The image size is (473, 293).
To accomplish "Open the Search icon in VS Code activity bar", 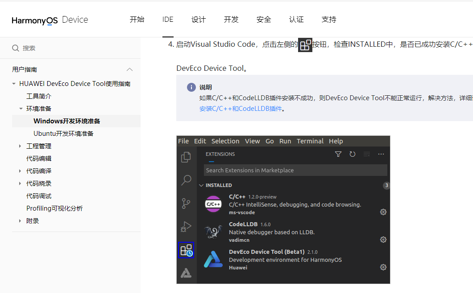I will click(x=186, y=180).
